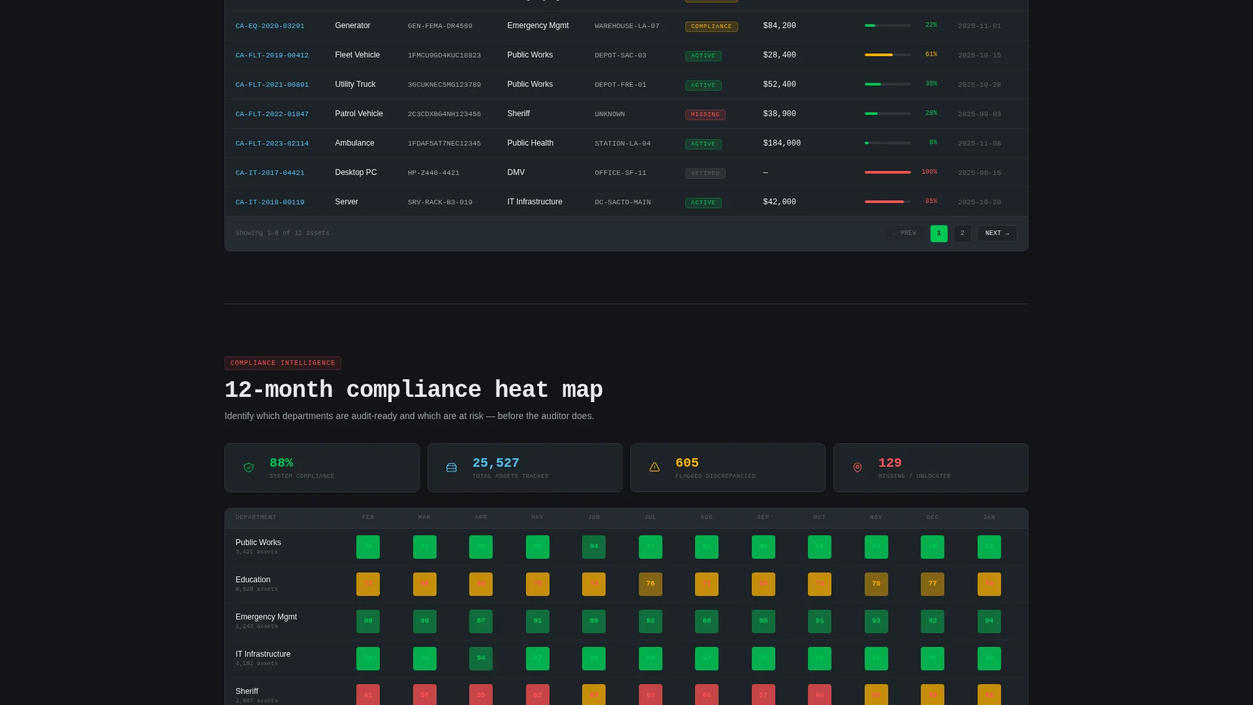Open asset CA-EQ-2020-03291
The width and height of the screenshot is (1253, 705).
pyautogui.click(x=270, y=26)
